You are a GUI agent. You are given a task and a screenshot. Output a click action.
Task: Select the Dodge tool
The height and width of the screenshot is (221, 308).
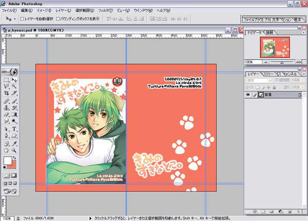14,121
